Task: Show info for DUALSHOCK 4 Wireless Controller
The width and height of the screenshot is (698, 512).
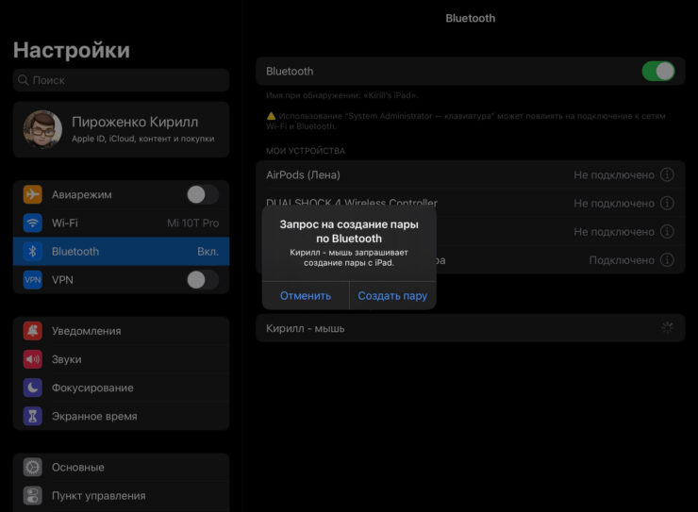Action: coord(667,204)
